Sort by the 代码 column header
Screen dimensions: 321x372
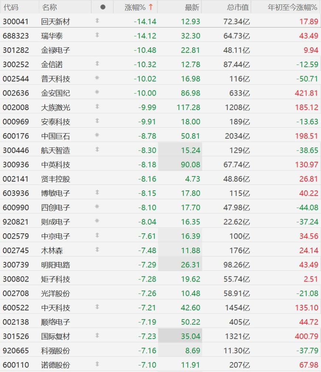(x=11, y=7)
